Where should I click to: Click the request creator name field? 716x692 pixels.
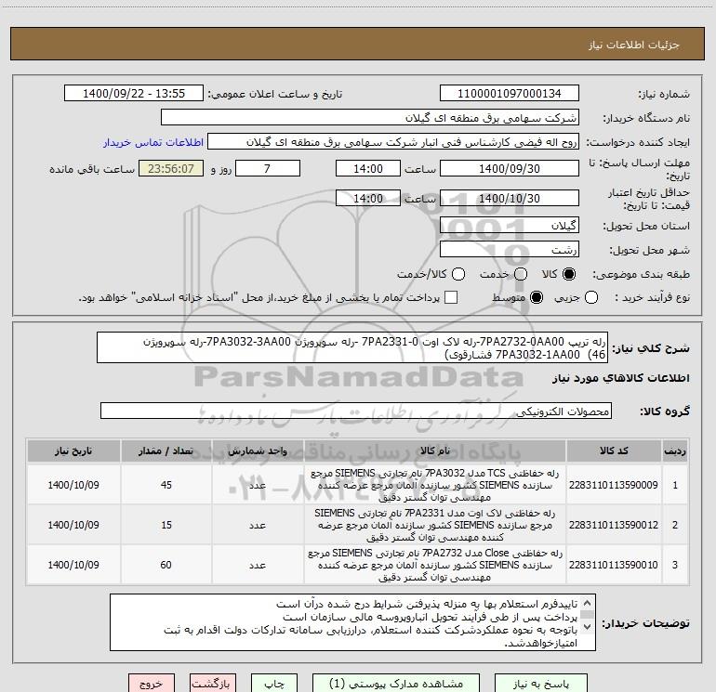[x=393, y=141]
